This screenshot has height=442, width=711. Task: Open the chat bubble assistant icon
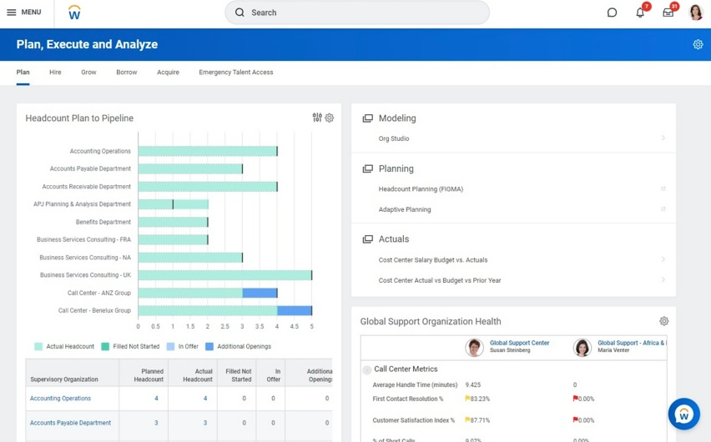[x=612, y=13]
